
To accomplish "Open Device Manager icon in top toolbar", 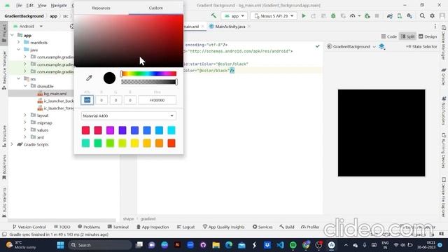I will click(x=400, y=16).
